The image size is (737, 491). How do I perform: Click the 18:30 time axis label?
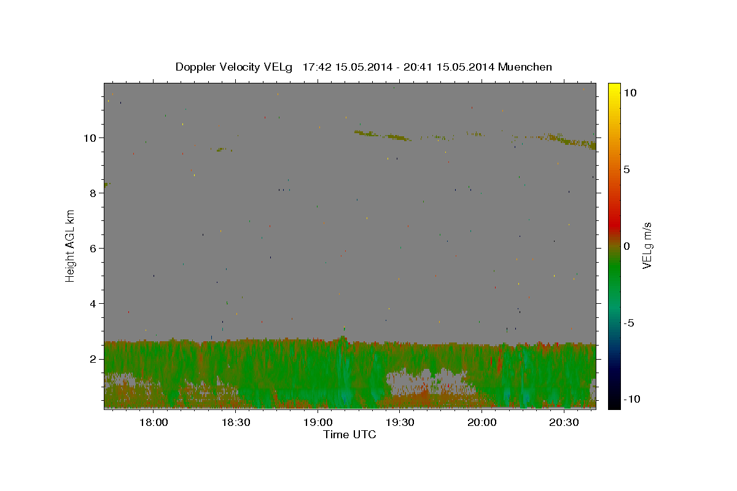236,423
